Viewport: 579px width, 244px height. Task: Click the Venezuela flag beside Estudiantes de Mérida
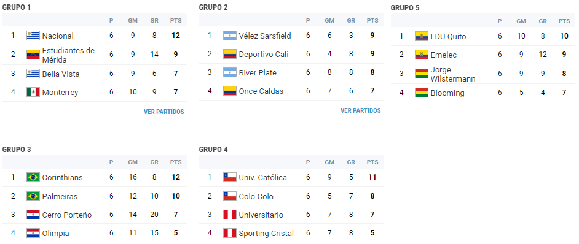(x=33, y=55)
